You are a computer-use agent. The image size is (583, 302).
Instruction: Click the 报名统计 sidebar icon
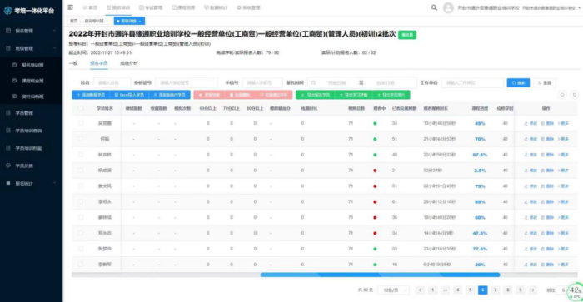pos(8,183)
